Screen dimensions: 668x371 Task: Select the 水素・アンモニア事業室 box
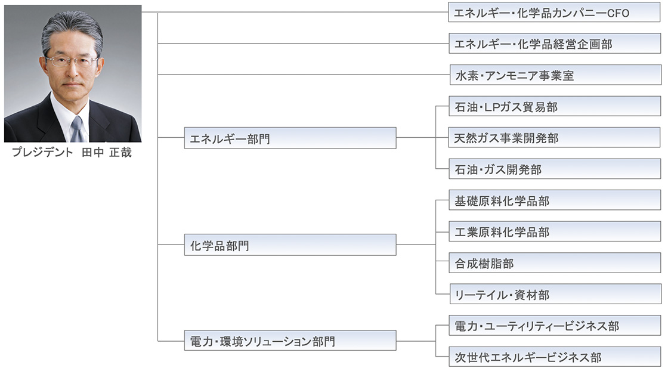pos(555,75)
